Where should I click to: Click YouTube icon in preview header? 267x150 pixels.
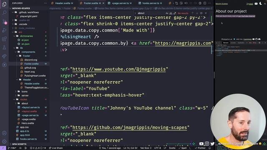point(256,4)
